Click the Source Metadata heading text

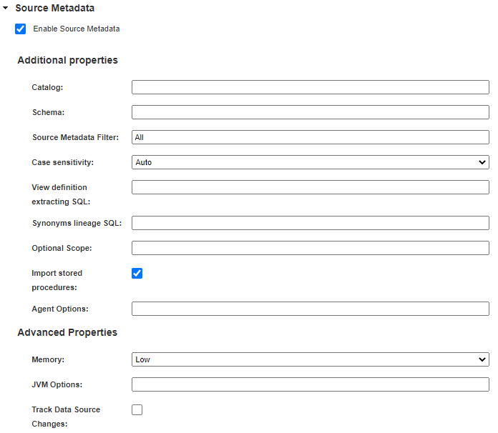55,8
